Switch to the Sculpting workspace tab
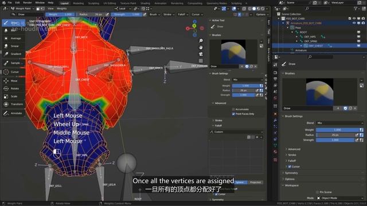 (93, 3)
